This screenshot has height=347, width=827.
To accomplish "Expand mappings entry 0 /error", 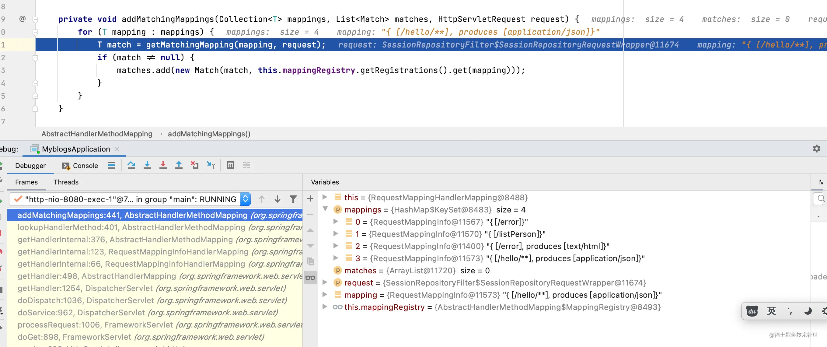I will click(336, 221).
